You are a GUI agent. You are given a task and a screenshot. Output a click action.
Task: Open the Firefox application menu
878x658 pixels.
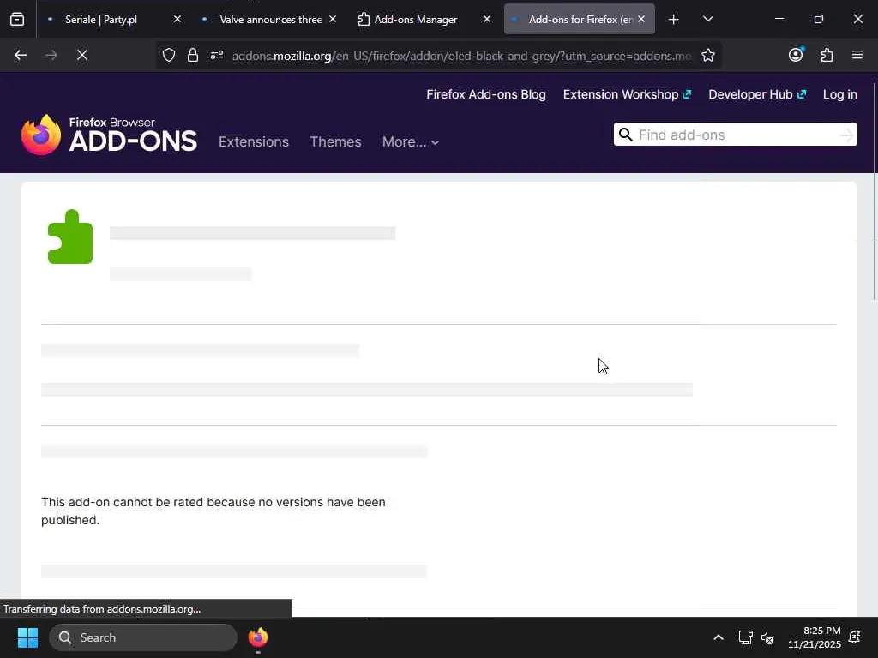857,56
